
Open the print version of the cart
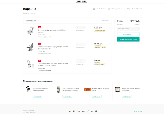point(116,9)
